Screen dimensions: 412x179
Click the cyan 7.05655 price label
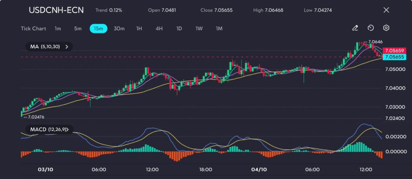394,57
